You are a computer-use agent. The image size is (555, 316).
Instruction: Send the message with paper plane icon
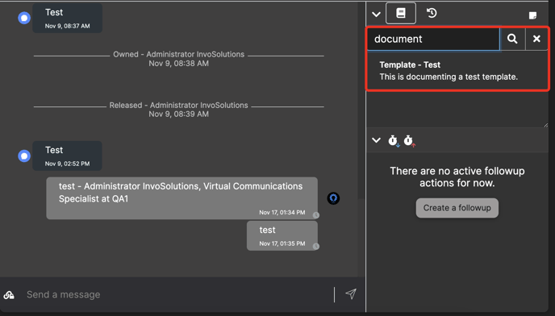coord(351,293)
